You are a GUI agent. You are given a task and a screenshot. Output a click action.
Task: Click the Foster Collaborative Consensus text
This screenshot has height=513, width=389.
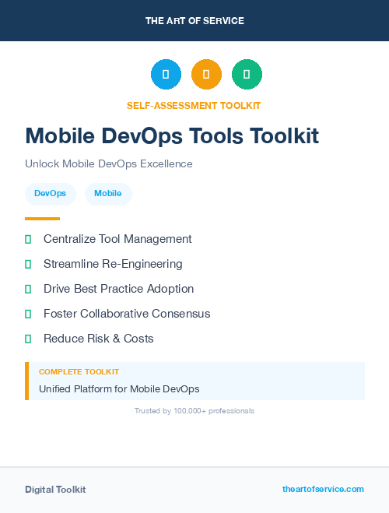[x=127, y=314]
